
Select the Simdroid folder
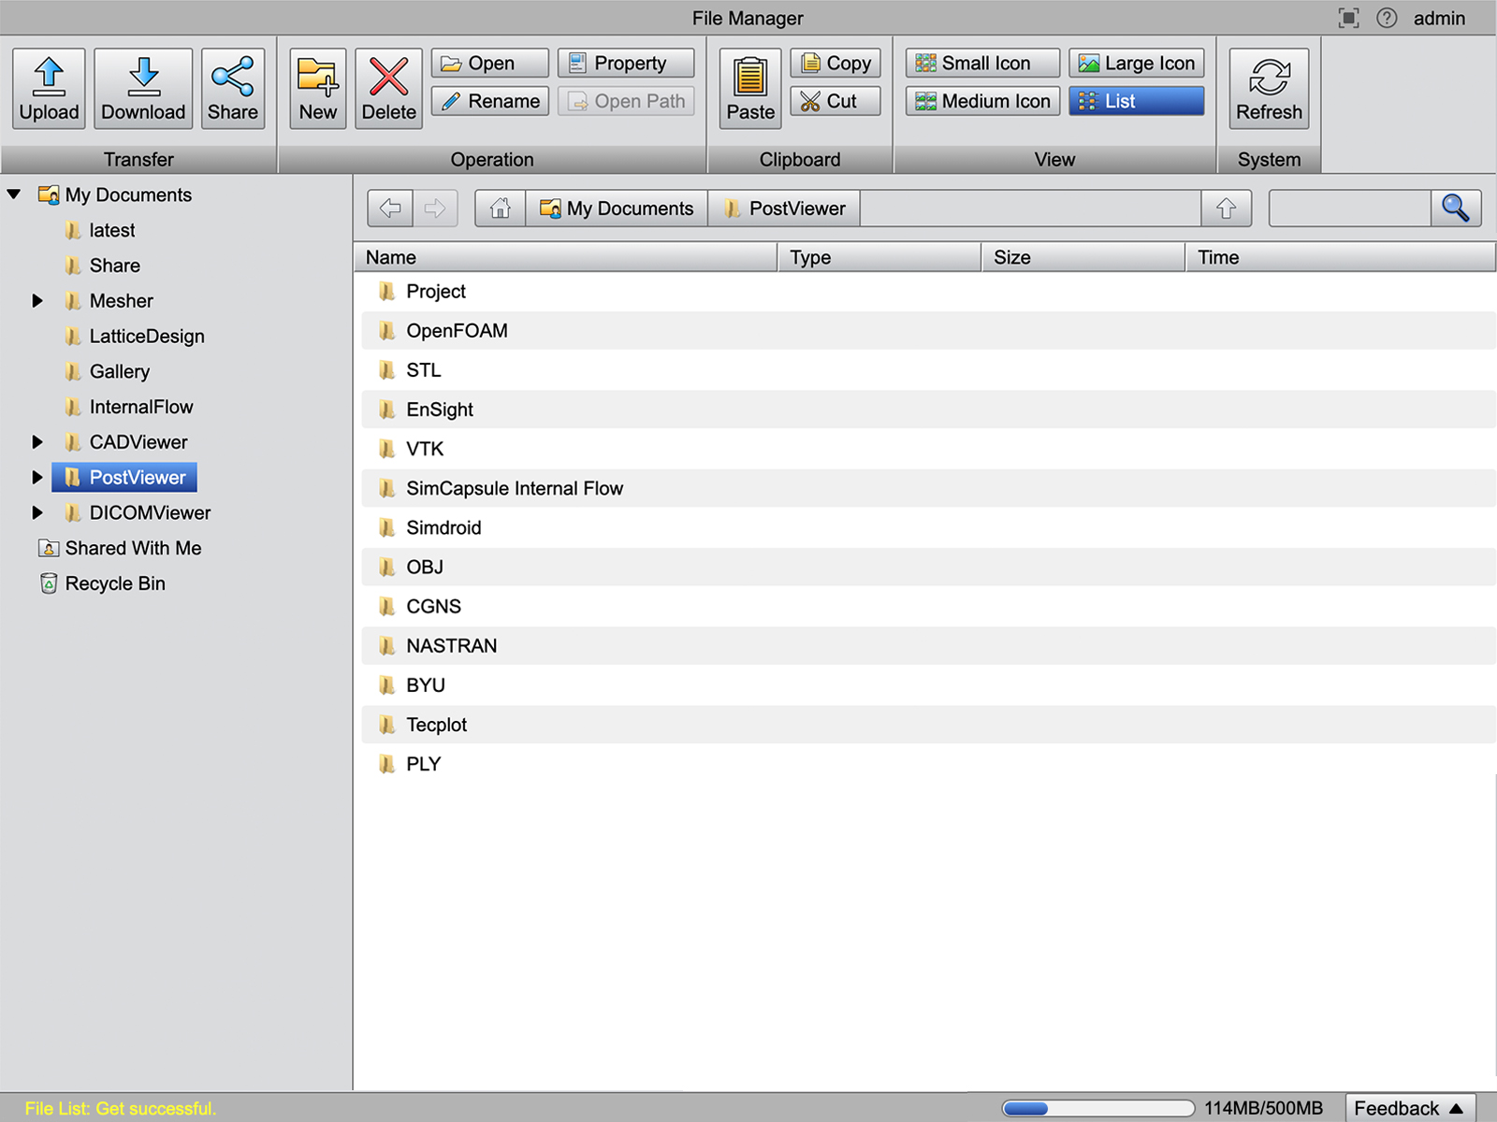(x=928, y=528)
